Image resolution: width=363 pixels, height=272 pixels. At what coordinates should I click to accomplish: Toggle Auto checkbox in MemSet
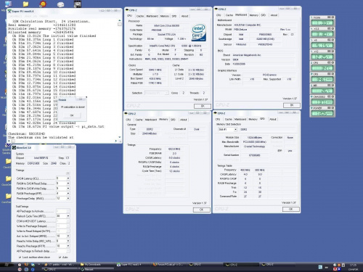coord(60,257)
